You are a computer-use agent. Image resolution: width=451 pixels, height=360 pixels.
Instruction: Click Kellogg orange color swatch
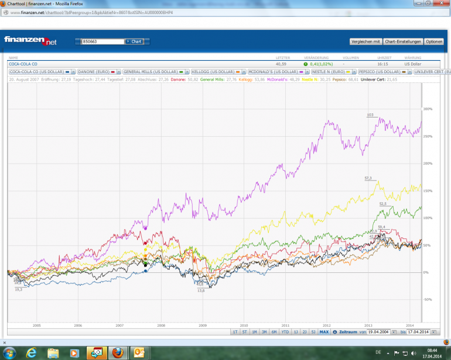(x=238, y=72)
